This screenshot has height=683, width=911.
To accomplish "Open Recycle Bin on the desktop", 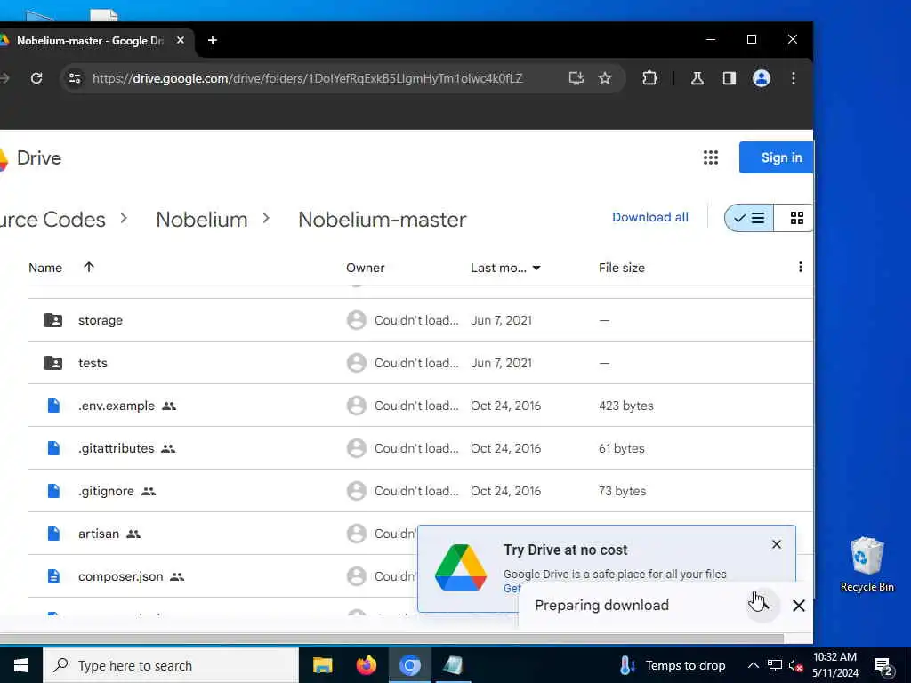I will [x=867, y=565].
